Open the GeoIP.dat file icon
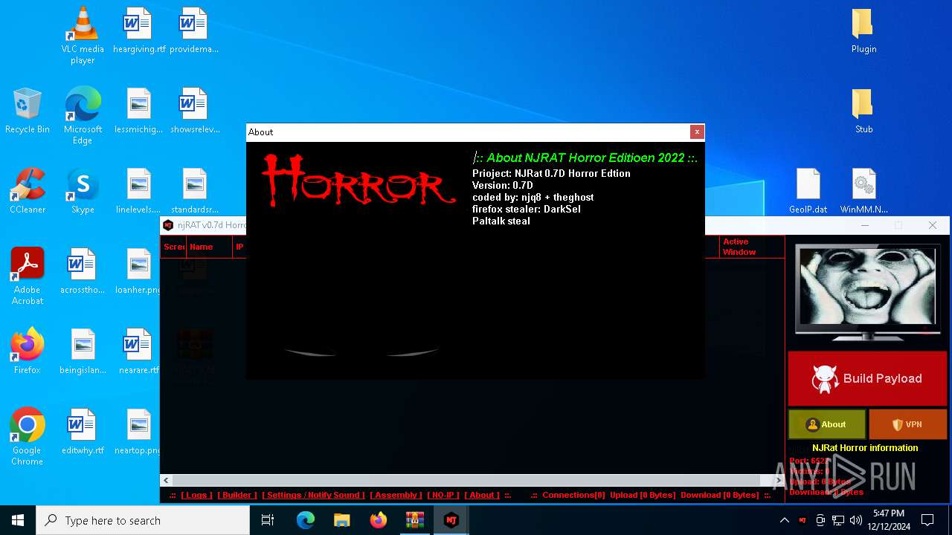952x535 pixels. pyautogui.click(x=808, y=191)
